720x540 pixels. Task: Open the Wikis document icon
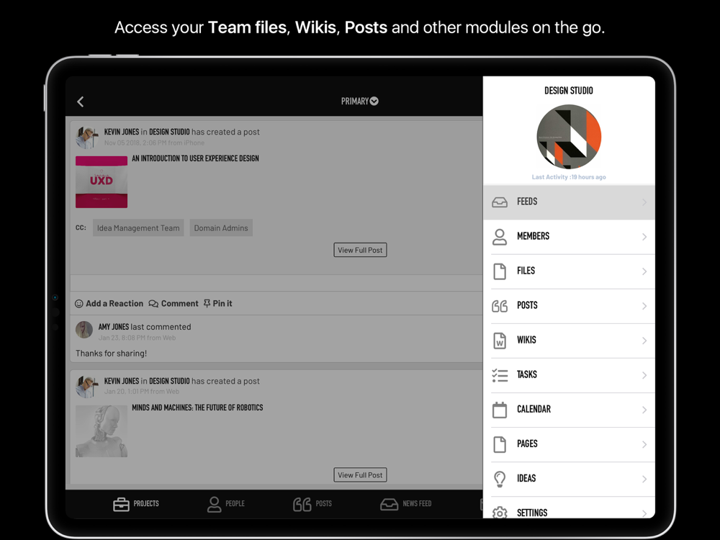[500, 341]
